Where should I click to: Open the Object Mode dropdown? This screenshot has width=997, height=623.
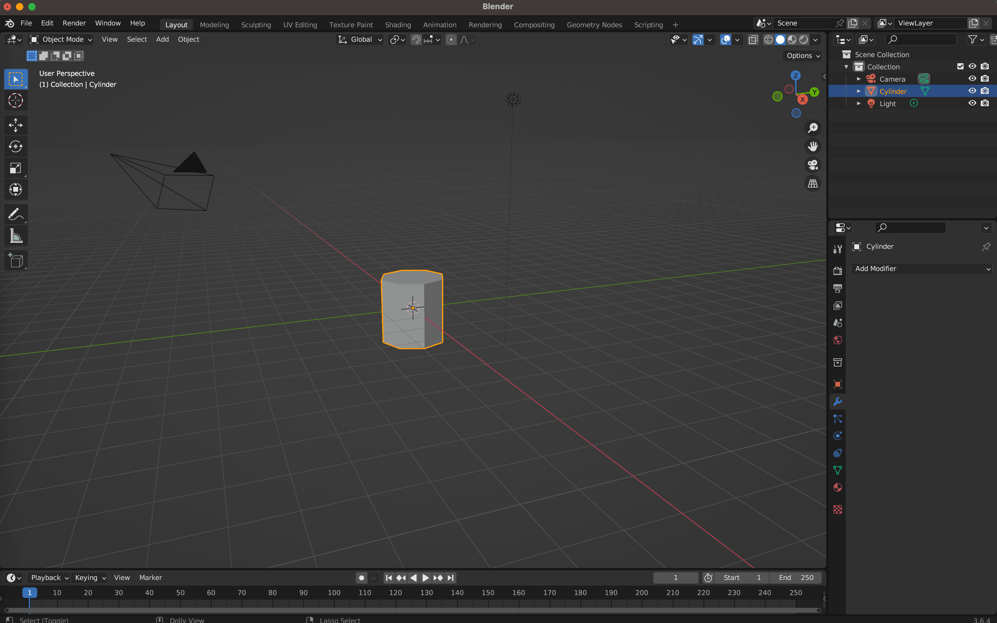[x=60, y=40]
